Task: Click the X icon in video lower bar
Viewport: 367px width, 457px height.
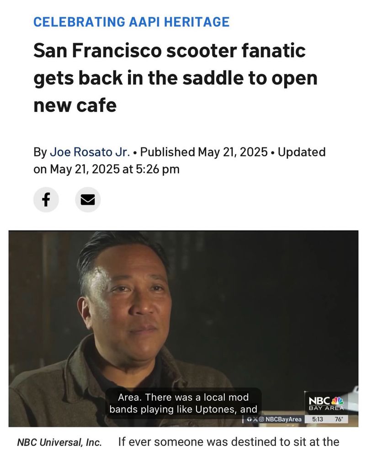Action: [255, 419]
